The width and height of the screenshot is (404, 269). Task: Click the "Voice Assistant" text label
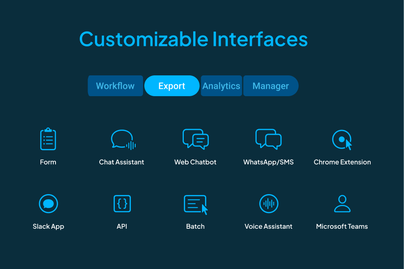pyautogui.click(x=268, y=226)
